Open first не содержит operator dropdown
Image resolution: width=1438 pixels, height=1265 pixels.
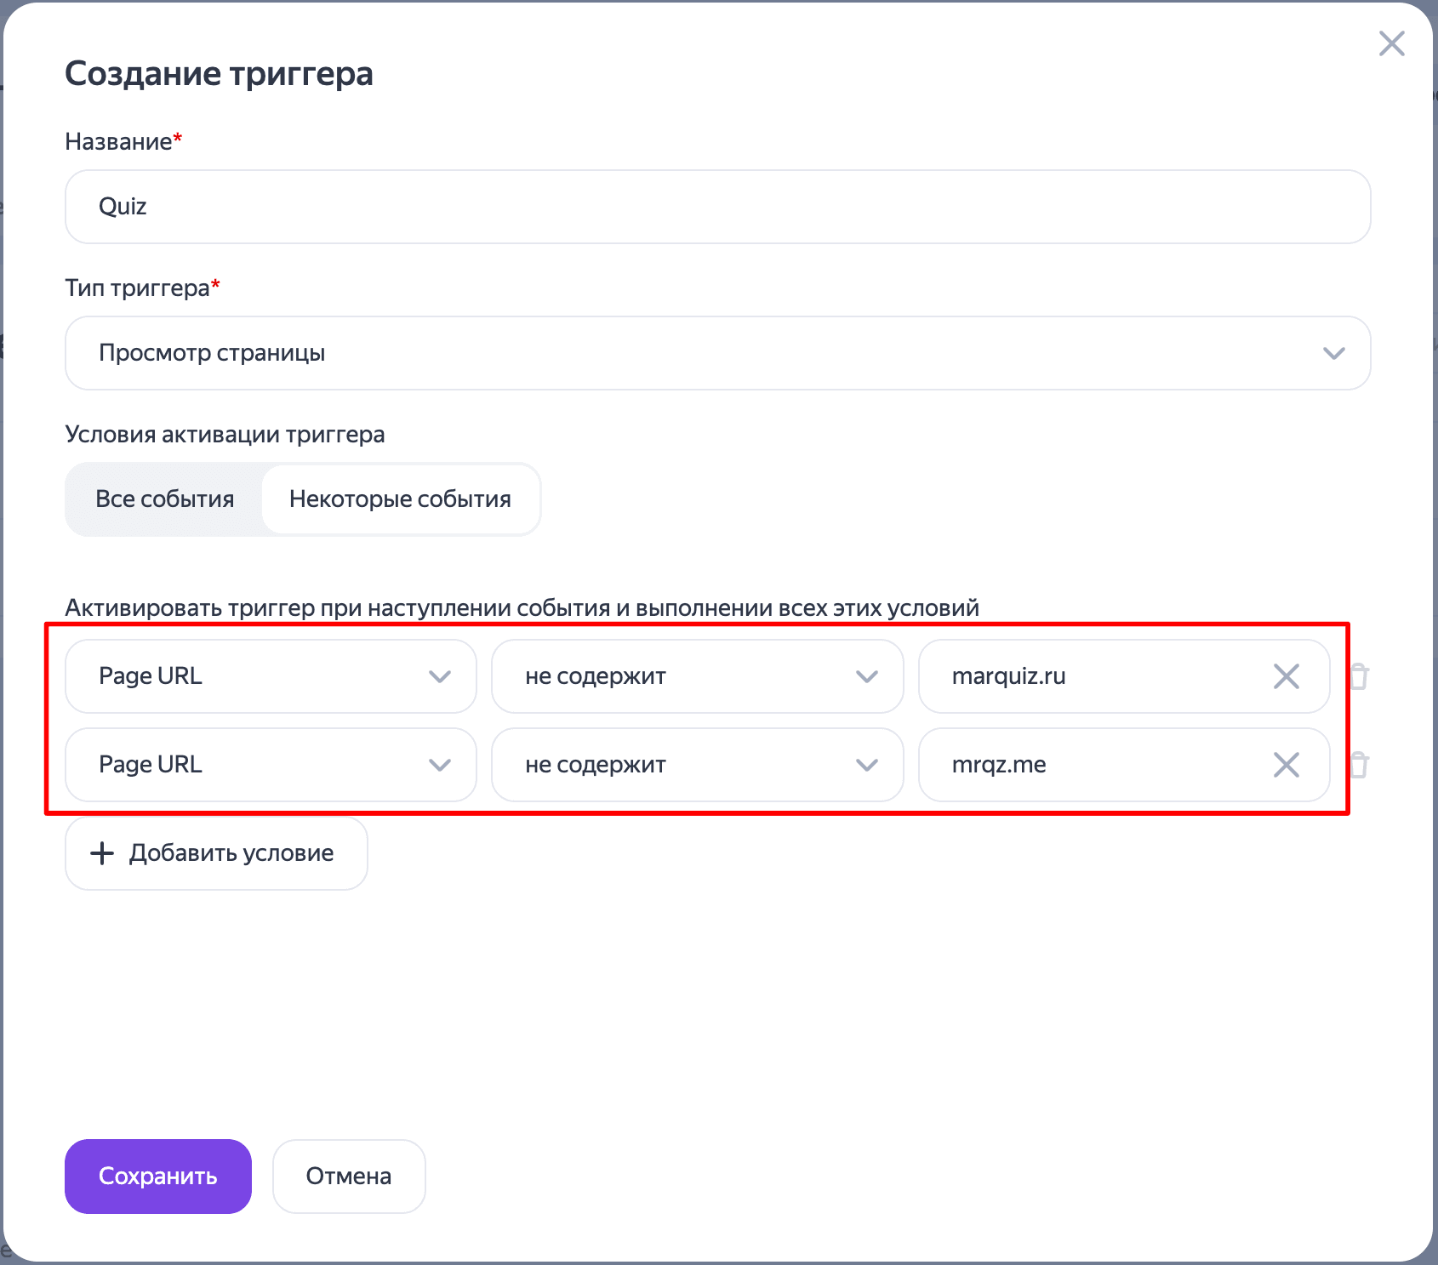point(697,676)
